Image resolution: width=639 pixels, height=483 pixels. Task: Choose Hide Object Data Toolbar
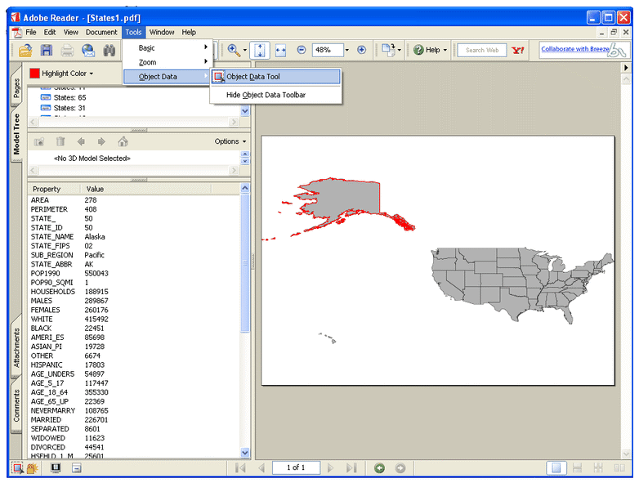(266, 95)
